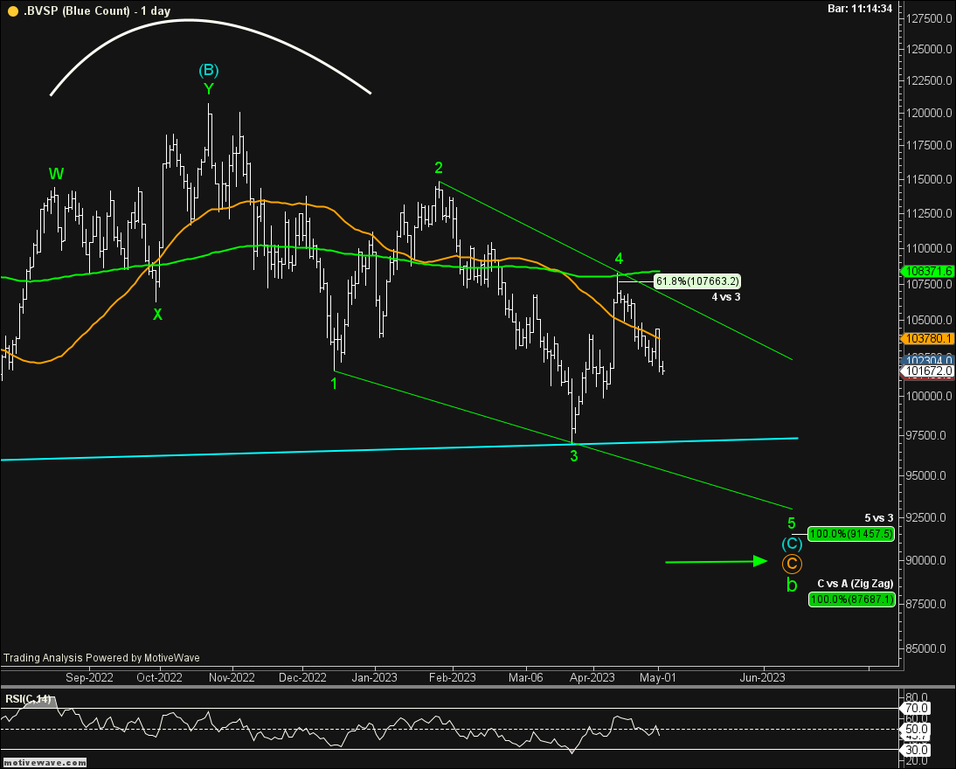Click the orange 103780.1 moving average price tag

point(927,338)
